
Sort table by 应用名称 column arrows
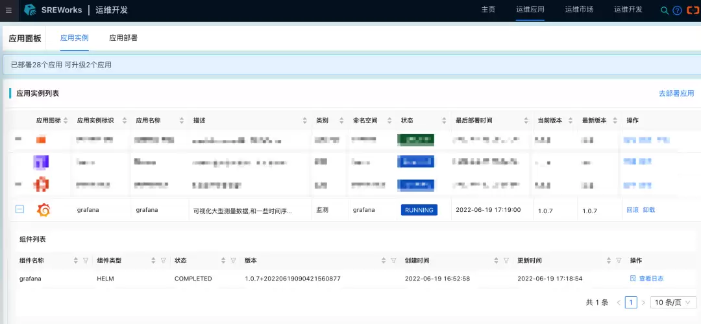(x=182, y=121)
